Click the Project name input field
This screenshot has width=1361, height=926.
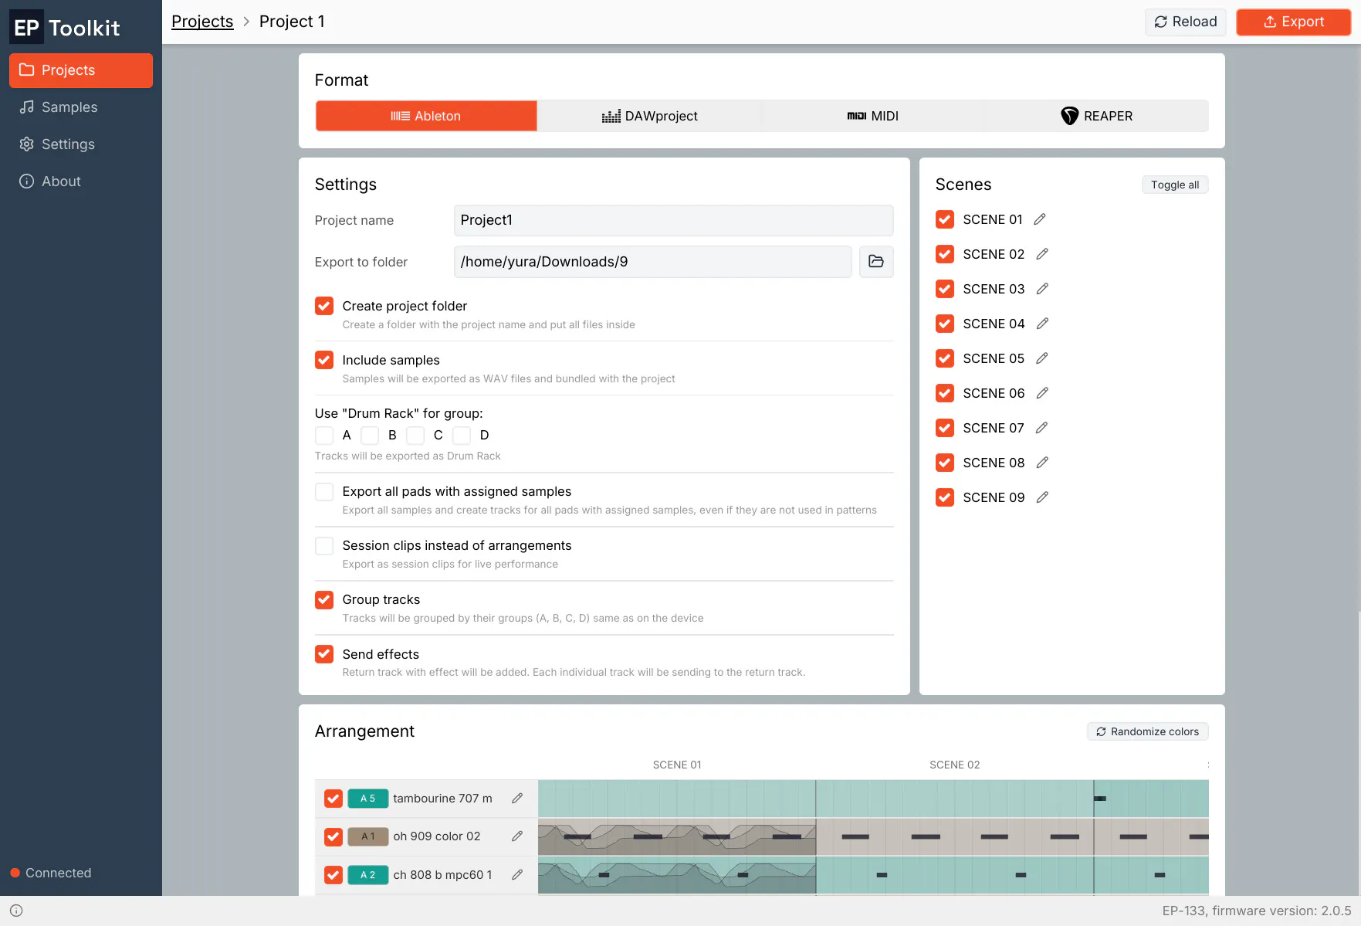[673, 220]
